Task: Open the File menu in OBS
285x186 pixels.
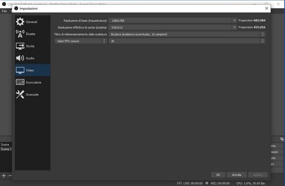Action: point(4,11)
